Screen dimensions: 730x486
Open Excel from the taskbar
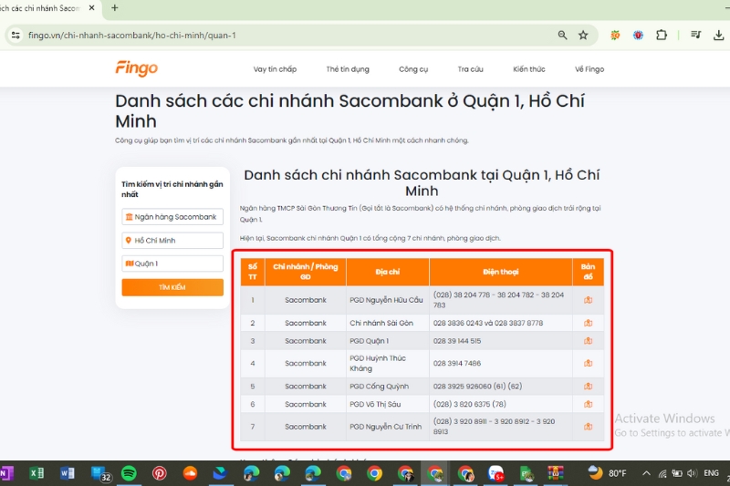click(36, 473)
